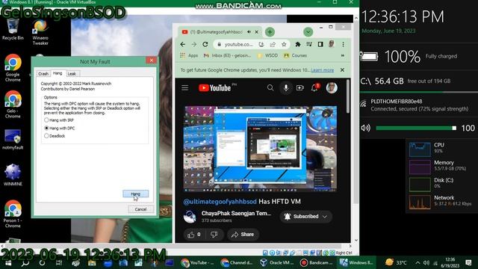
Task: Click the Share button under video
Action: tap(243, 235)
